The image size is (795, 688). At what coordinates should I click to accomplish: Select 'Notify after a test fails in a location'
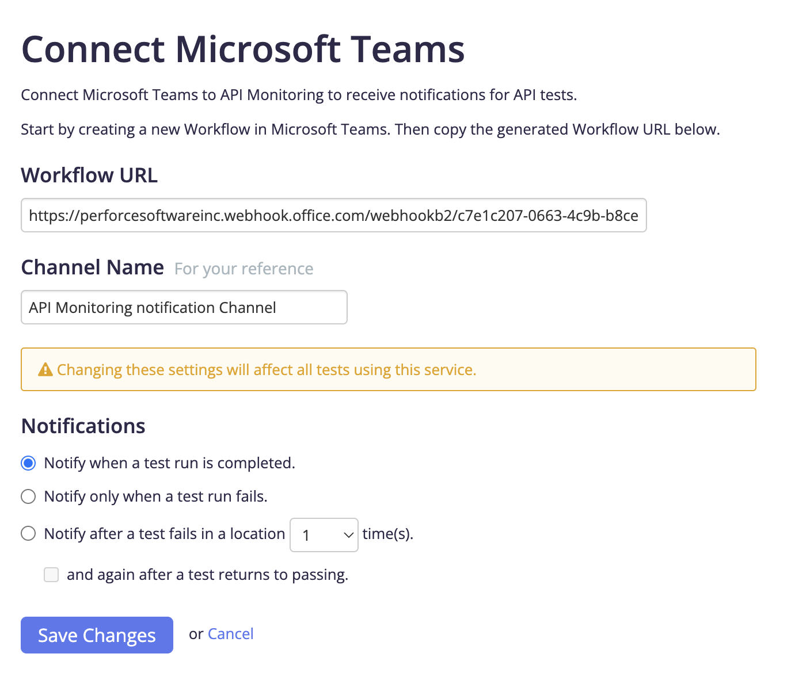click(28, 533)
